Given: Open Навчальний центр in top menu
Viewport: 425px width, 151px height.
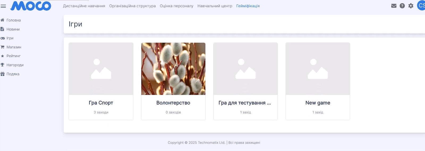Looking at the screenshot, I should [x=215, y=6].
